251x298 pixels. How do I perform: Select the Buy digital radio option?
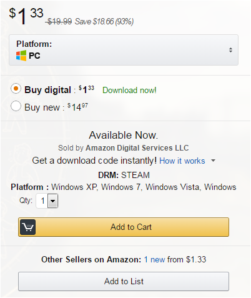[16, 89]
